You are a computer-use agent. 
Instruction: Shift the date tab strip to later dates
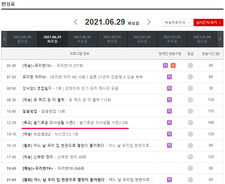pyautogui.click(x=220, y=39)
